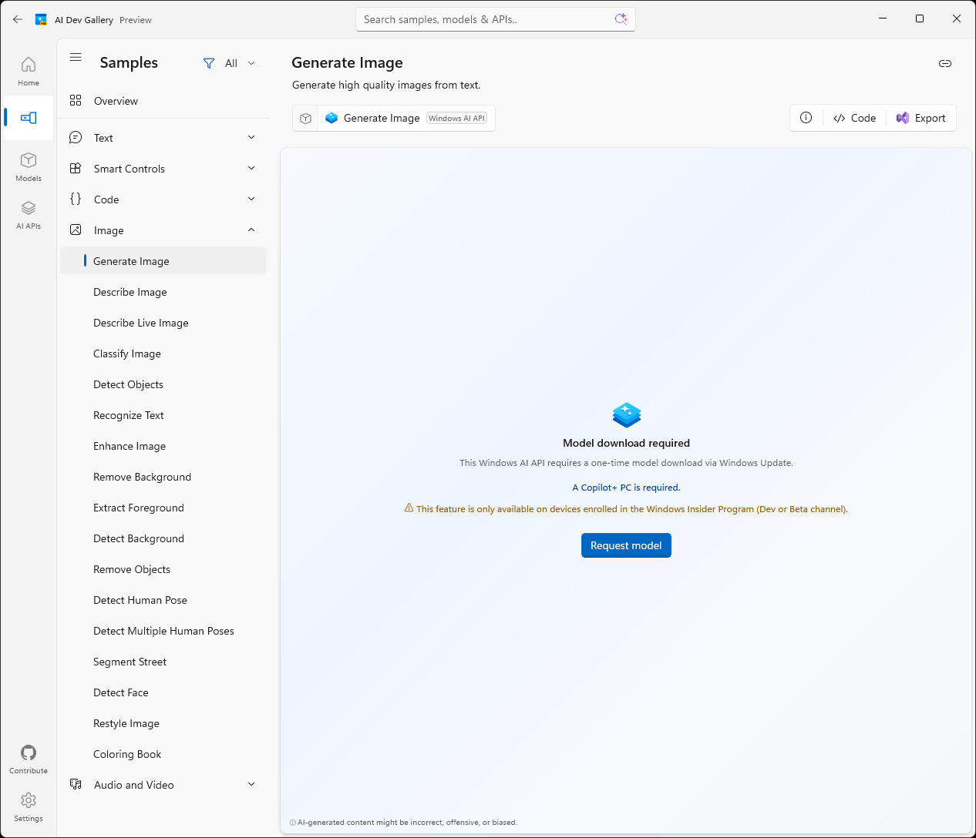The image size is (976, 838).
Task: Toggle the hamburger navigation menu
Action: pos(76,57)
